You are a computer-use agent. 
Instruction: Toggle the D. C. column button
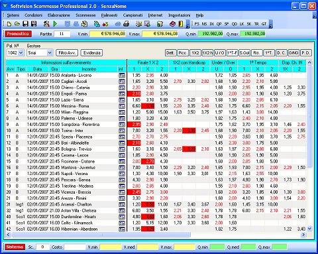282,53
